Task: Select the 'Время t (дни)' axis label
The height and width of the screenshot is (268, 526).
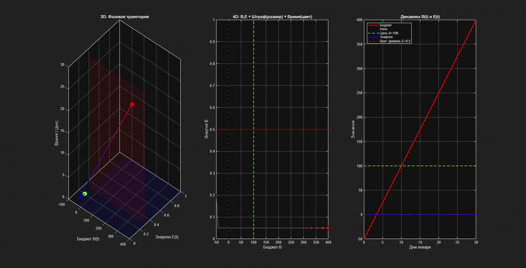Action: pyautogui.click(x=57, y=133)
